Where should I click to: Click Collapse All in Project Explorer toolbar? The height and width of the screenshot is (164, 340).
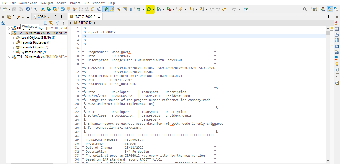45,23
